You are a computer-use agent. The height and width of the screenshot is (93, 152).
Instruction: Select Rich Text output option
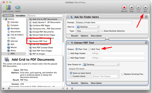point(90,49)
